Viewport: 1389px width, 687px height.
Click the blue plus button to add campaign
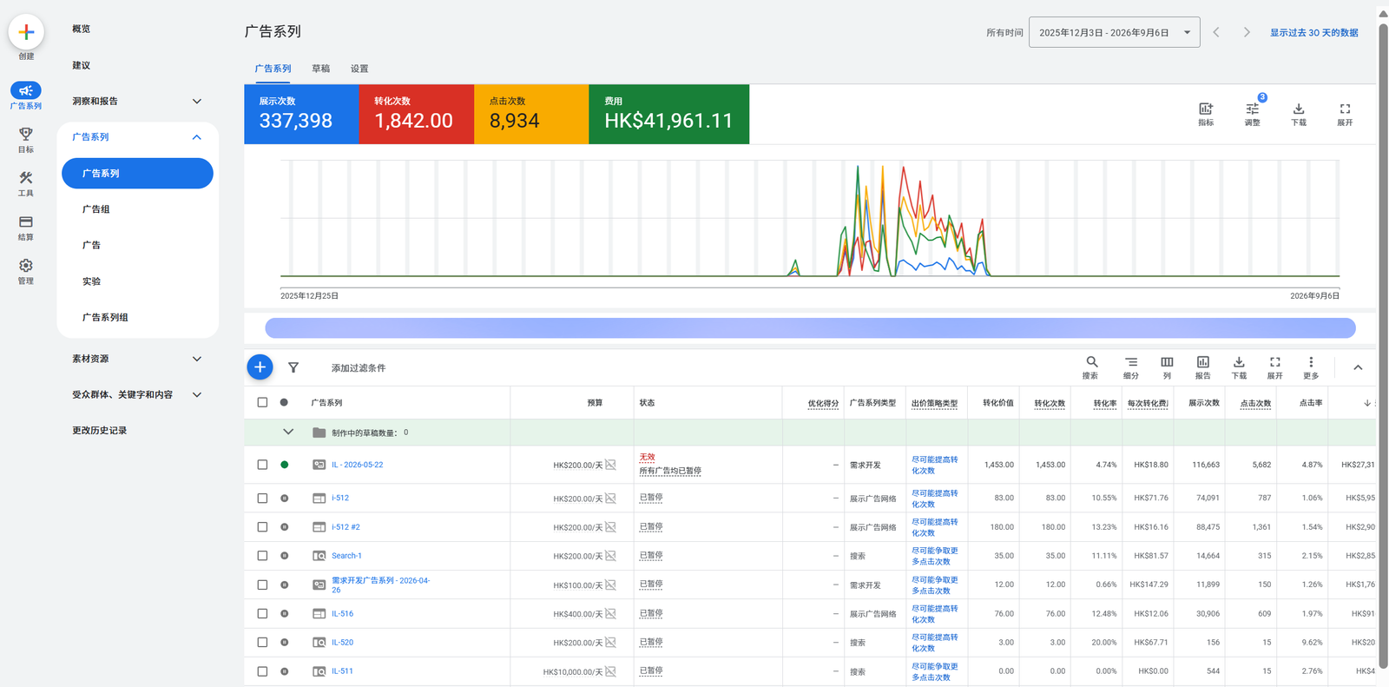pos(260,367)
